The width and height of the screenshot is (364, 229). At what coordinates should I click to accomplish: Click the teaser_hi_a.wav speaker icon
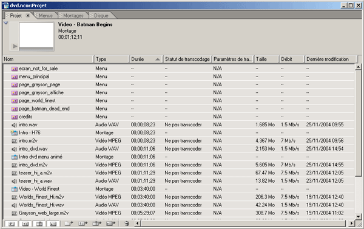(x=15, y=181)
